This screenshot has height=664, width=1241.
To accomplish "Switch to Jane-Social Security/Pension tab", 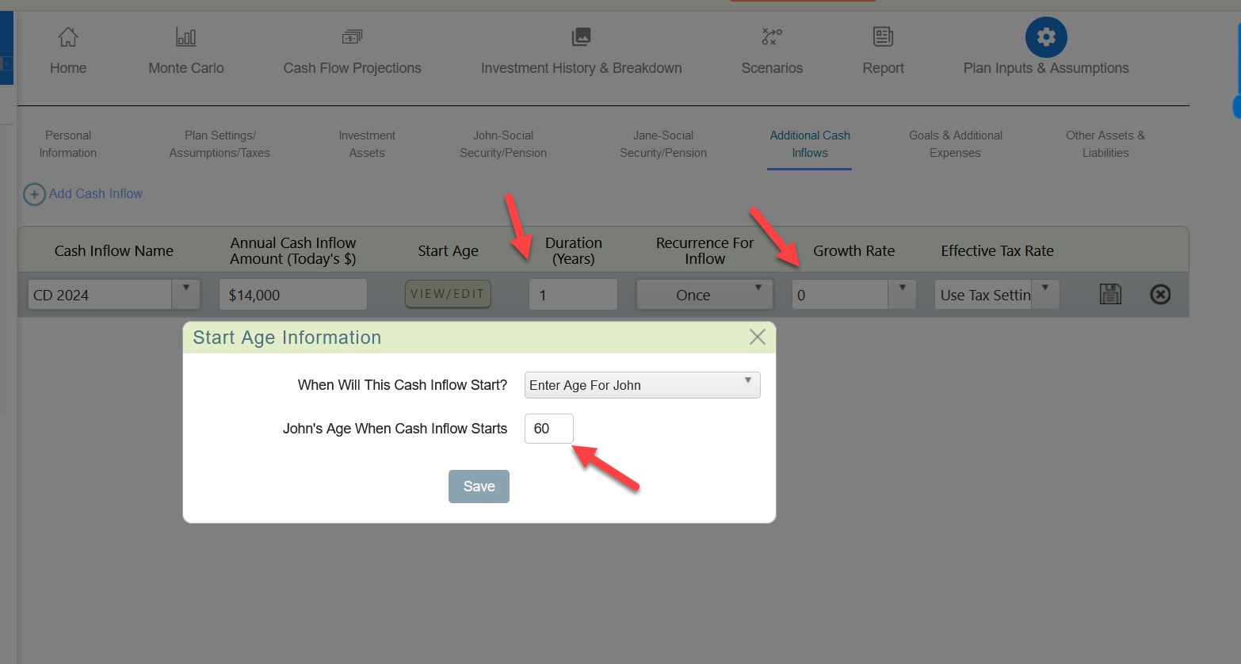I will (x=663, y=144).
